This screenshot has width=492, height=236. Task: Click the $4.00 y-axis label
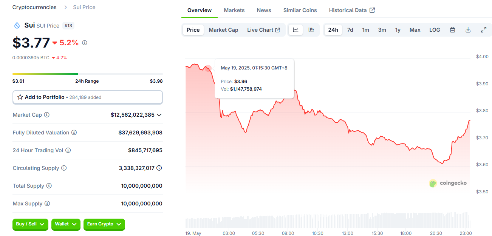point(482,57)
